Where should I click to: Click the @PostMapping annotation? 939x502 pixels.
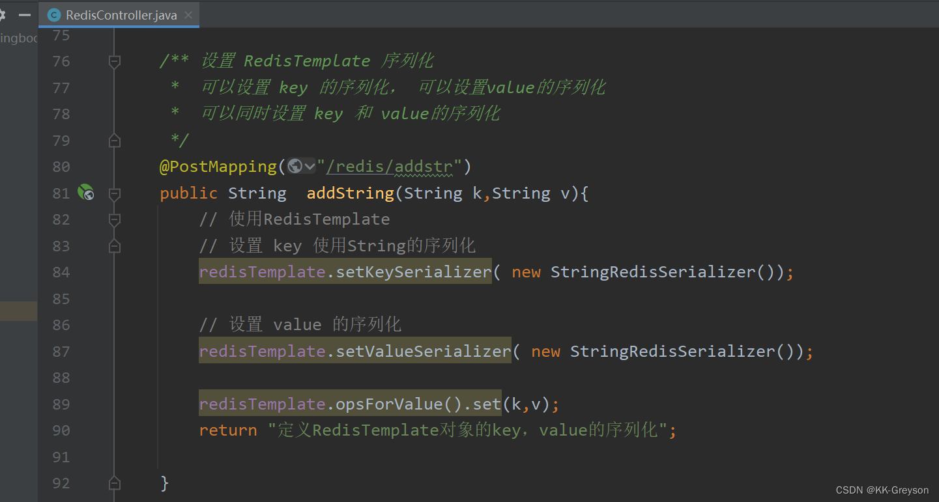point(218,167)
